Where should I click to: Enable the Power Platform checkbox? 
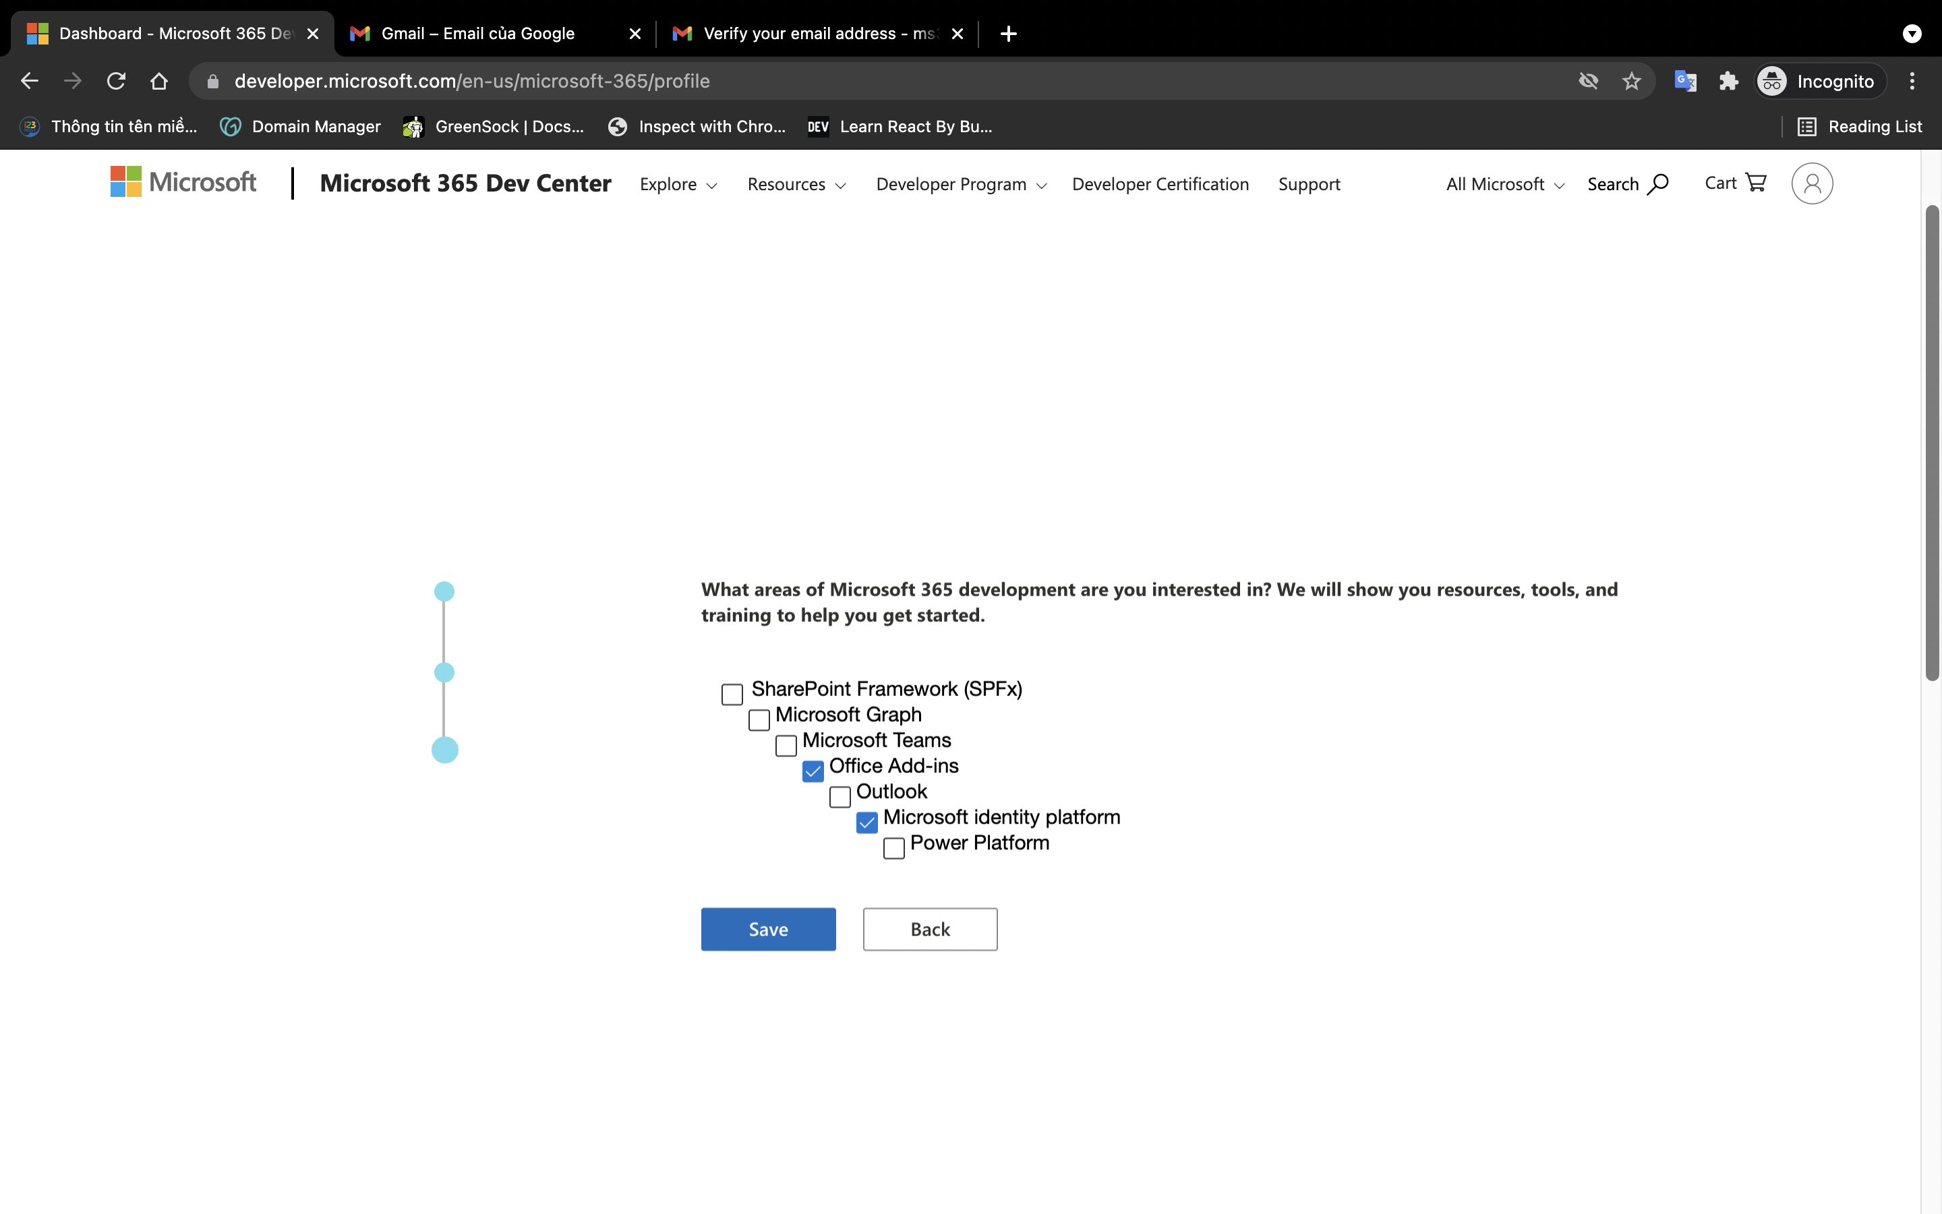click(893, 848)
